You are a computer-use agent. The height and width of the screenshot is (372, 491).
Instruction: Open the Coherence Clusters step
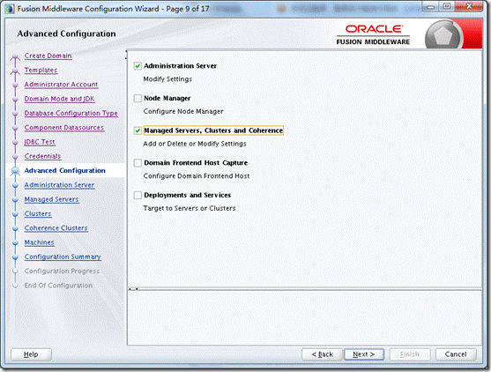[x=56, y=228]
